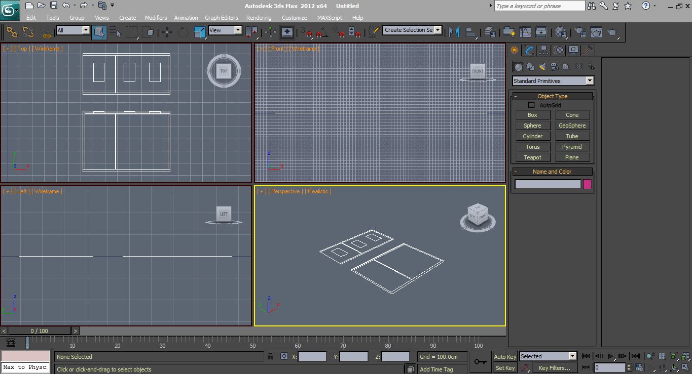
Task: Activate the Select Object tool
Action: point(100,32)
